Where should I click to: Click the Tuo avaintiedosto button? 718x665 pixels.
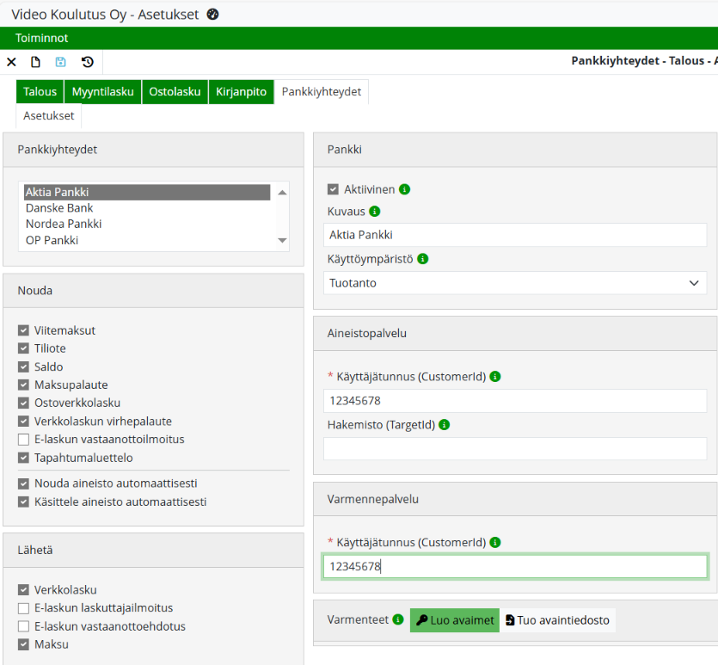(558, 620)
